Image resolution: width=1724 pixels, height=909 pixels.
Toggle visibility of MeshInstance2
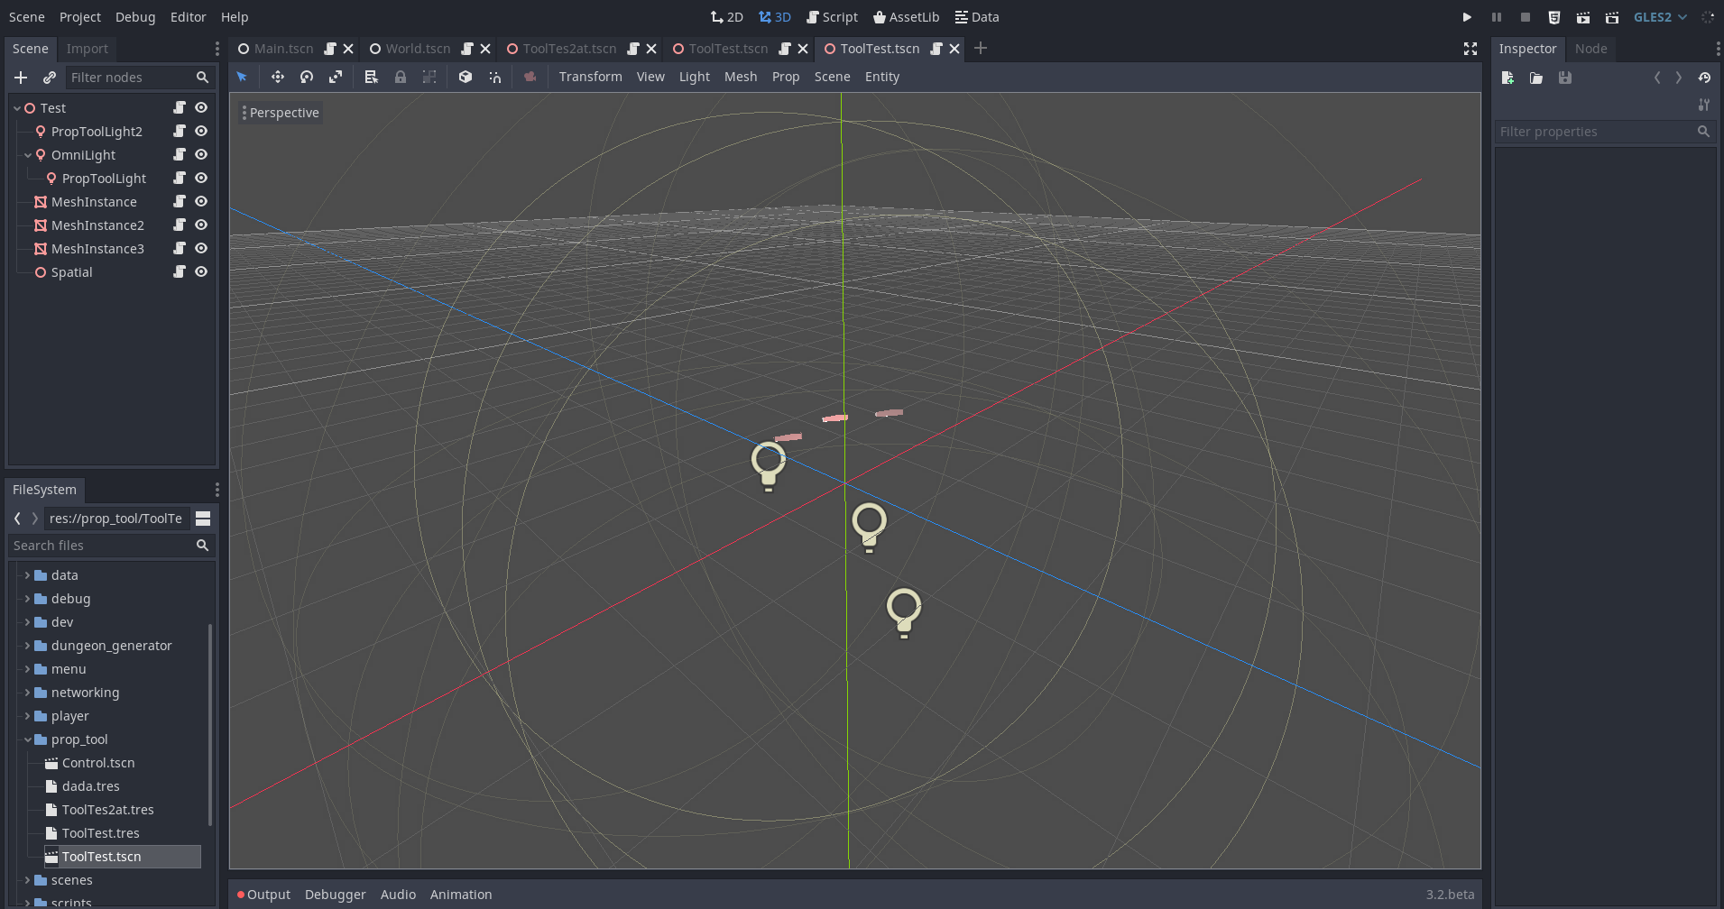(201, 225)
